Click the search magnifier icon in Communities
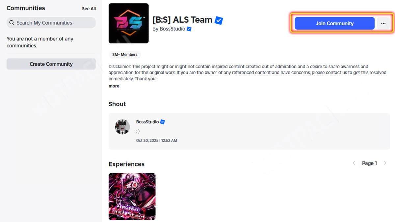This screenshot has width=395, height=222. (12, 23)
